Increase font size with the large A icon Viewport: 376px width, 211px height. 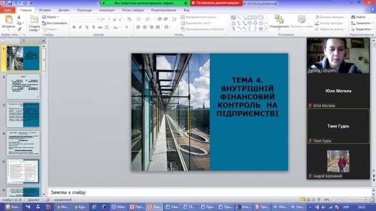click(x=115, y=19)
